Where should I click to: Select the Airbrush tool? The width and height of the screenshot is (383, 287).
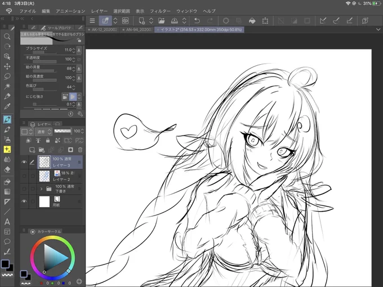pyautogui.click(x=7, y=140)
